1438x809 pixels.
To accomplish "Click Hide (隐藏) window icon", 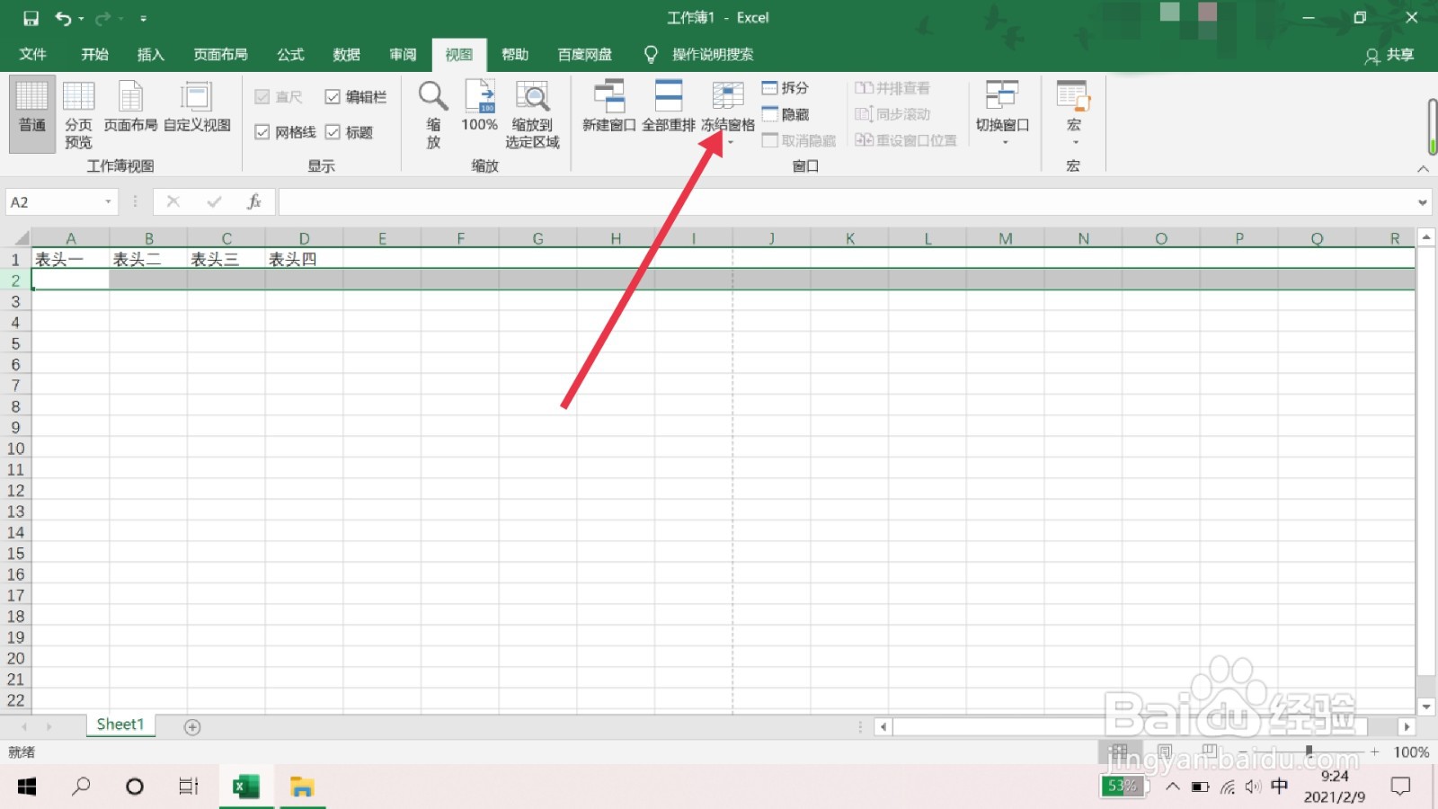I will click(x=769, y=114).
